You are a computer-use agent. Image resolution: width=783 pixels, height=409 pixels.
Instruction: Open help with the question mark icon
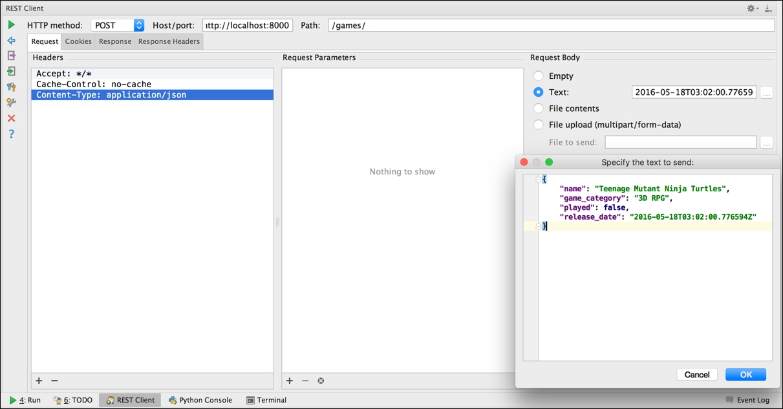tap(11, 134)
